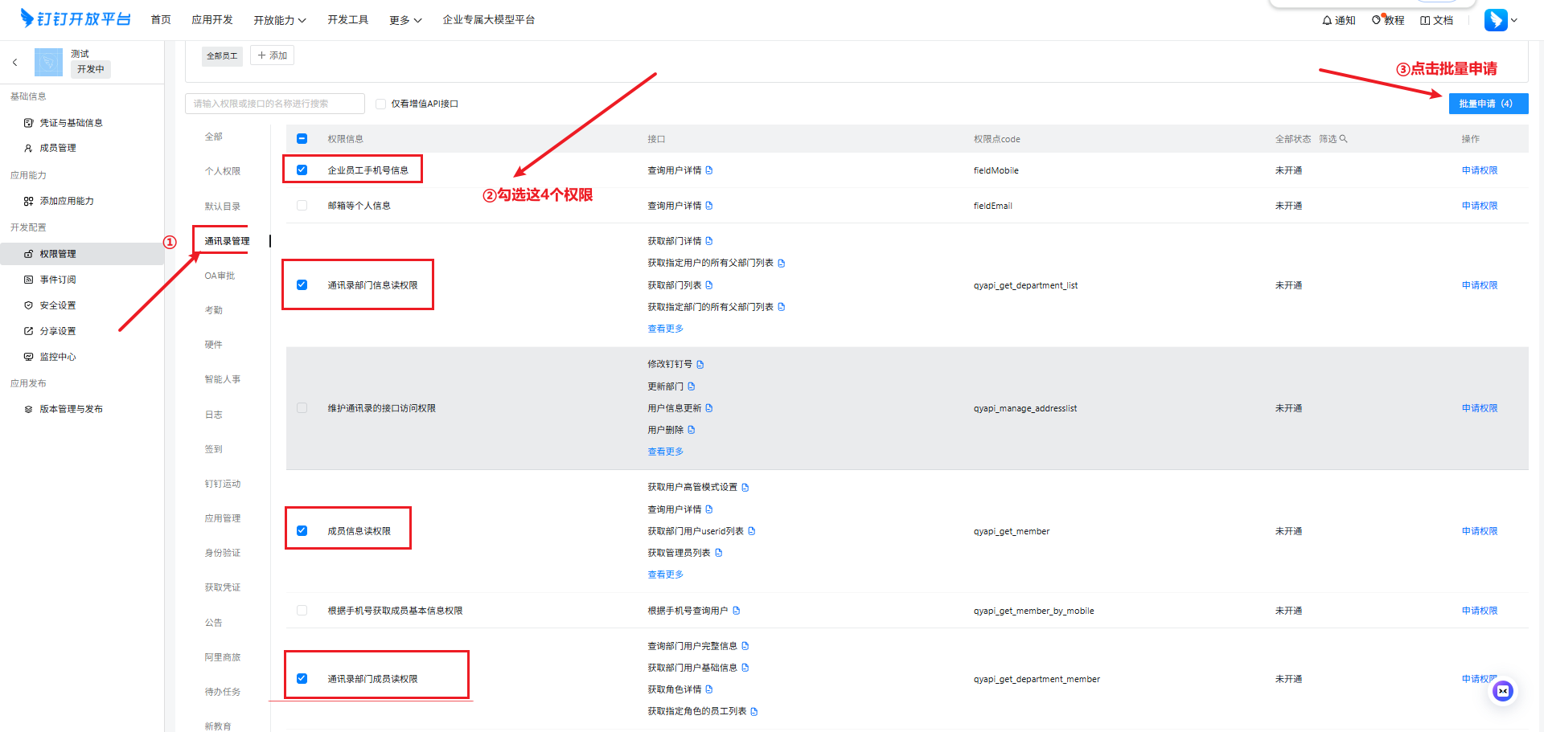Check the 邮箱等个人信息 checkbox
The width and height of the screenshot is (1544, 732).
click(302, 206)
